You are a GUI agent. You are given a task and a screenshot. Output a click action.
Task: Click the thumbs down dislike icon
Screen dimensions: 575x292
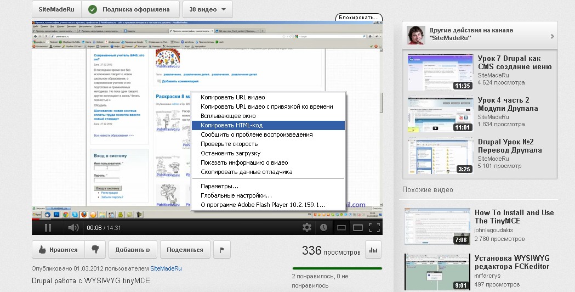[x=95, y=250]
